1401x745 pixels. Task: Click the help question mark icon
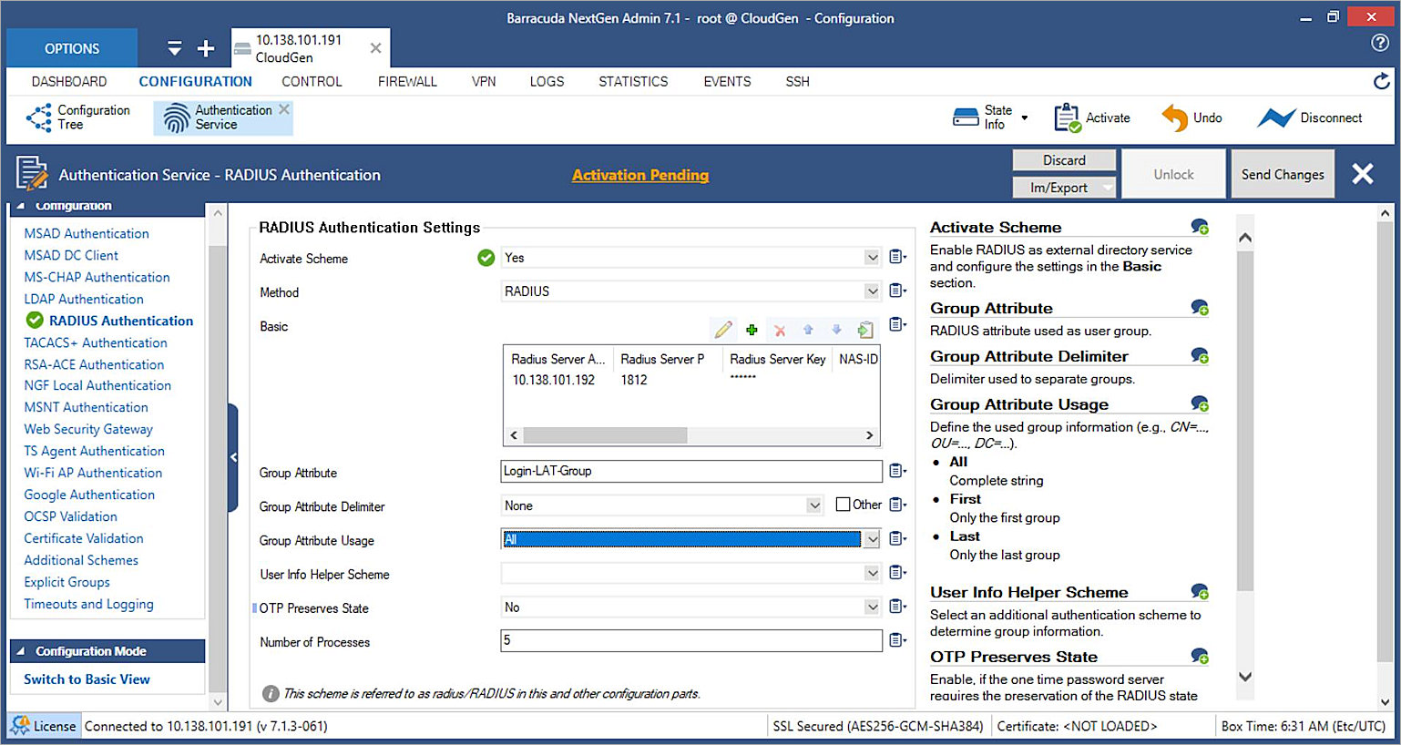click(1379, 43)
